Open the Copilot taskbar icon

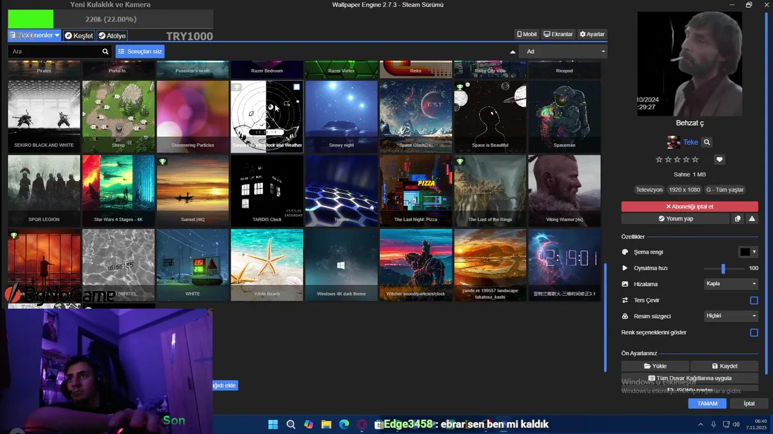click(309, 424)
